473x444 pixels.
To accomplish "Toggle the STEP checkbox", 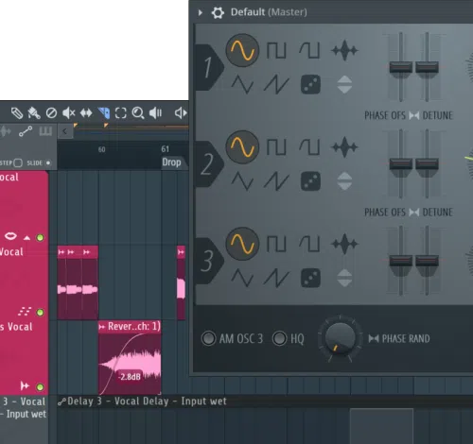I will (18, 162).
